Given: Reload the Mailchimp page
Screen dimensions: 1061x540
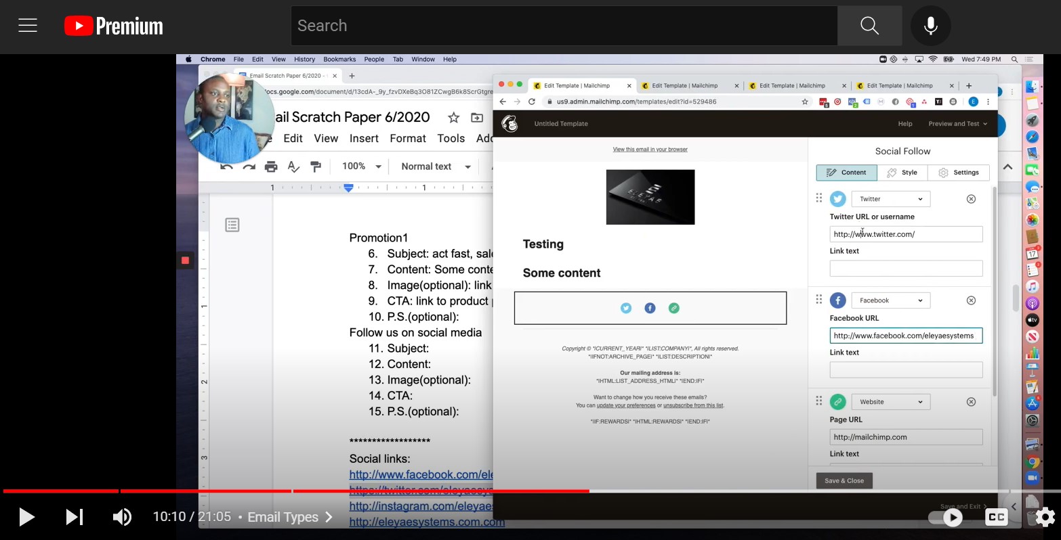Looking at the screenshot, I should (532, 102).
